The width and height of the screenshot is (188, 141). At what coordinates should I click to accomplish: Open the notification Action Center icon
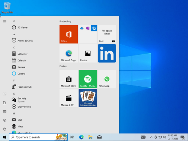[x=183, y=137]
